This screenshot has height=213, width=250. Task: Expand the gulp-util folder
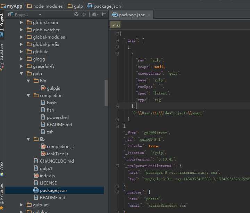(x=21, y=205)
